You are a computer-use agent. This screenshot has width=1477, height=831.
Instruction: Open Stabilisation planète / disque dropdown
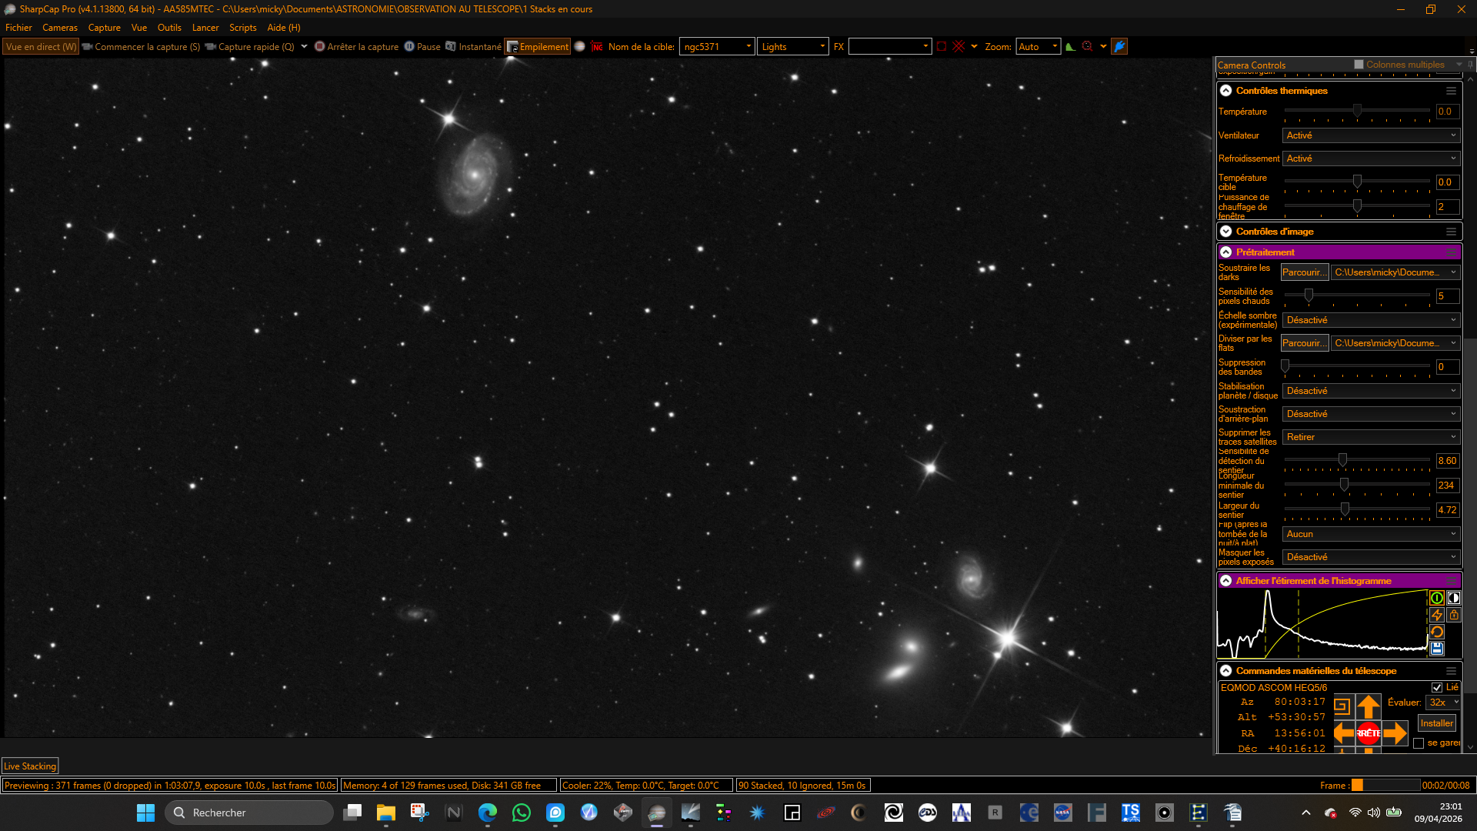pyautogui.click(x=1371, y=391)
